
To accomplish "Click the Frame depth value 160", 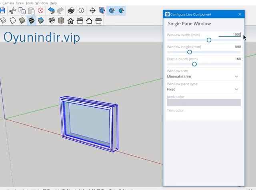I will (238, 59).
